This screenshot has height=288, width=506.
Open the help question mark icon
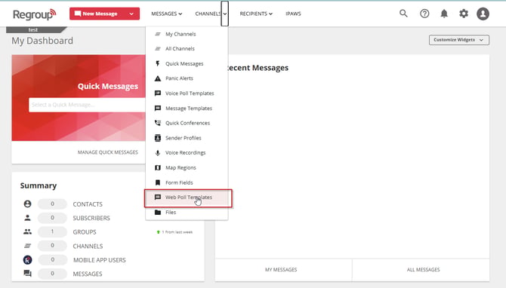pyautogui.click(x=424, y=14)
